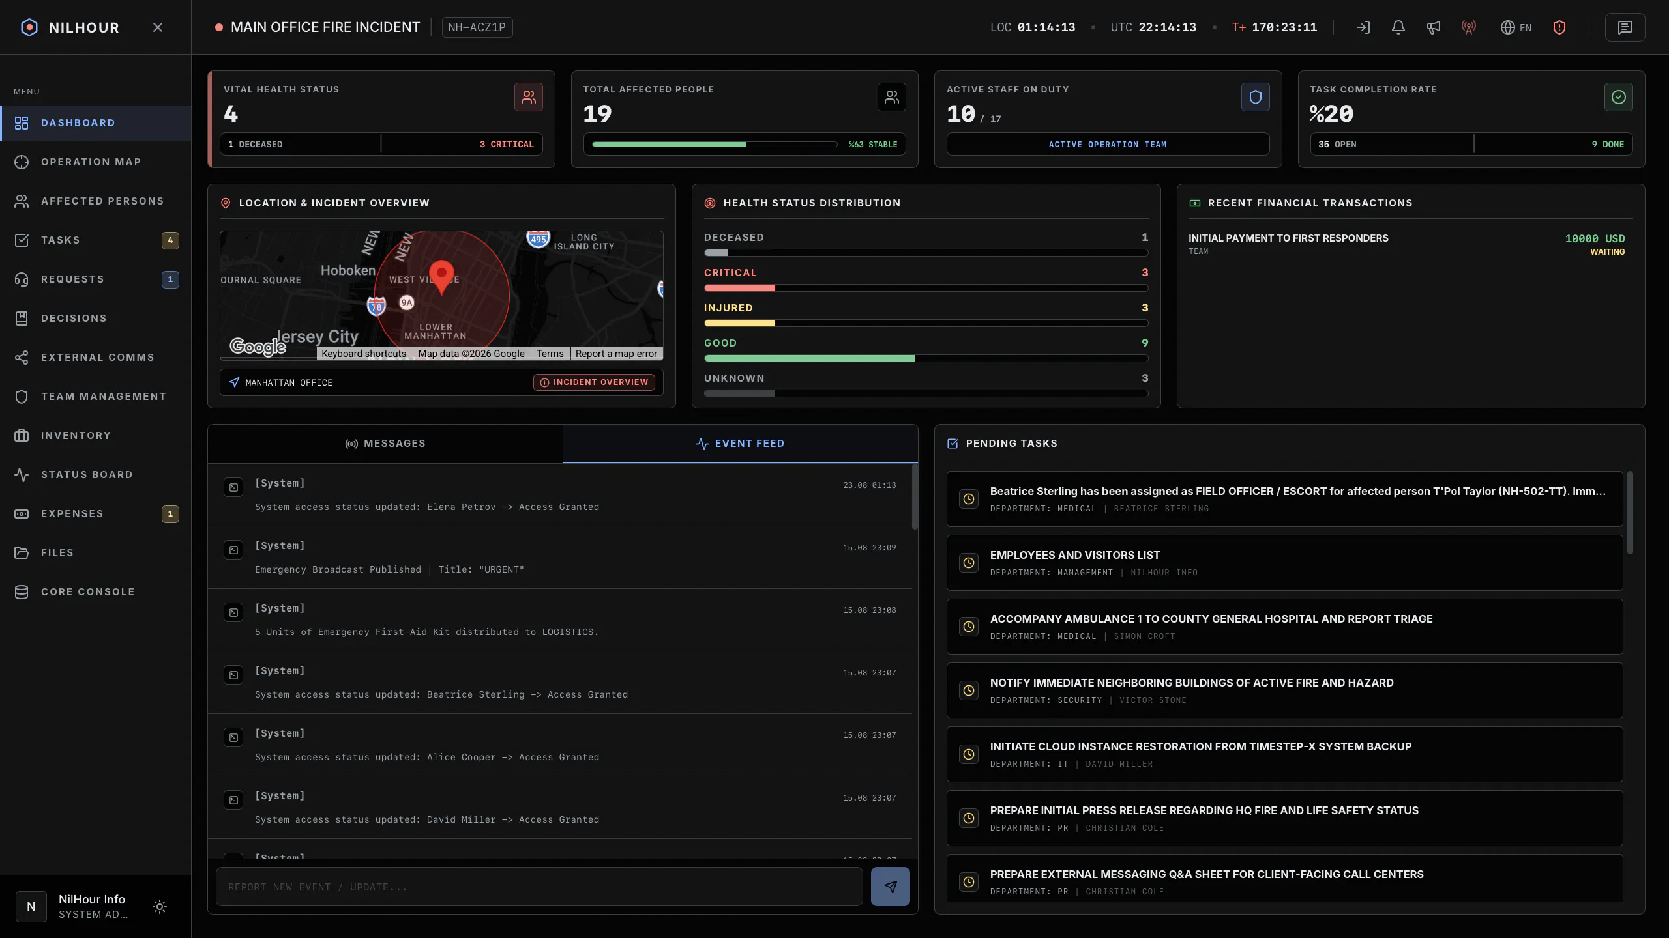
Task: Go to Affected Persons page
Action: [x=96, y=201]
